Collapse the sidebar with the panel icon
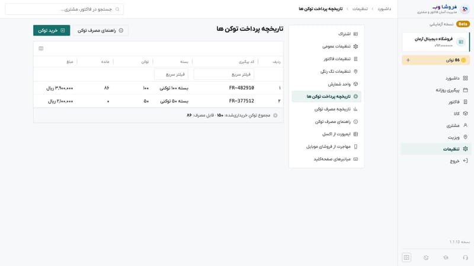The image size is (474, 266). [x=406, y=258]
